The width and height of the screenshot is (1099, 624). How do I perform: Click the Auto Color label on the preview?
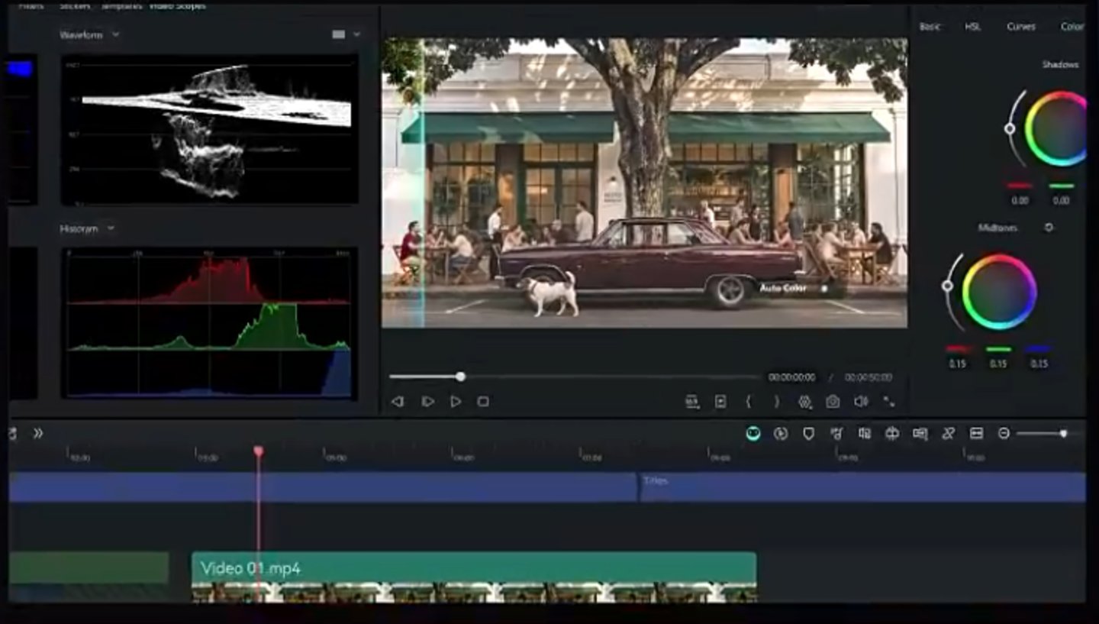pyautogui.click(x=783, y=288)
